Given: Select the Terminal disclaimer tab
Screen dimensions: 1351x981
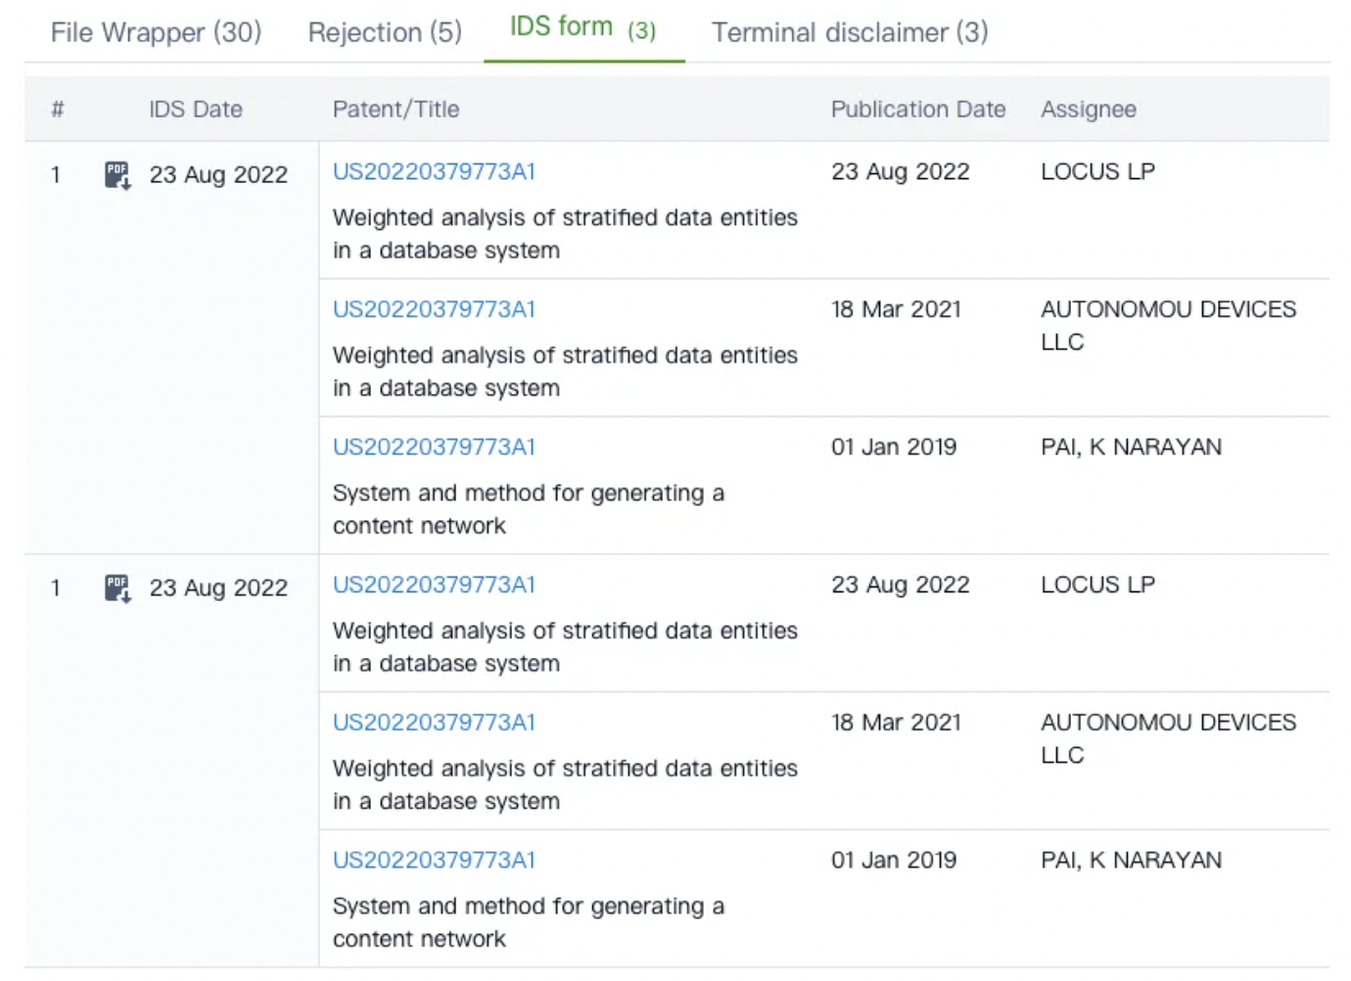Looking at the screenshot, I should 849,32.
